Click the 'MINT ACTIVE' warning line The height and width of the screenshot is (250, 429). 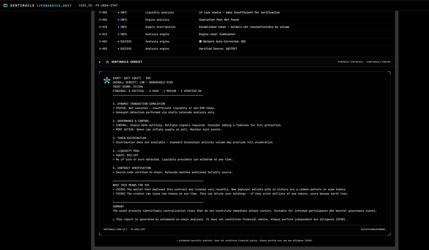[x=167, y=129]
